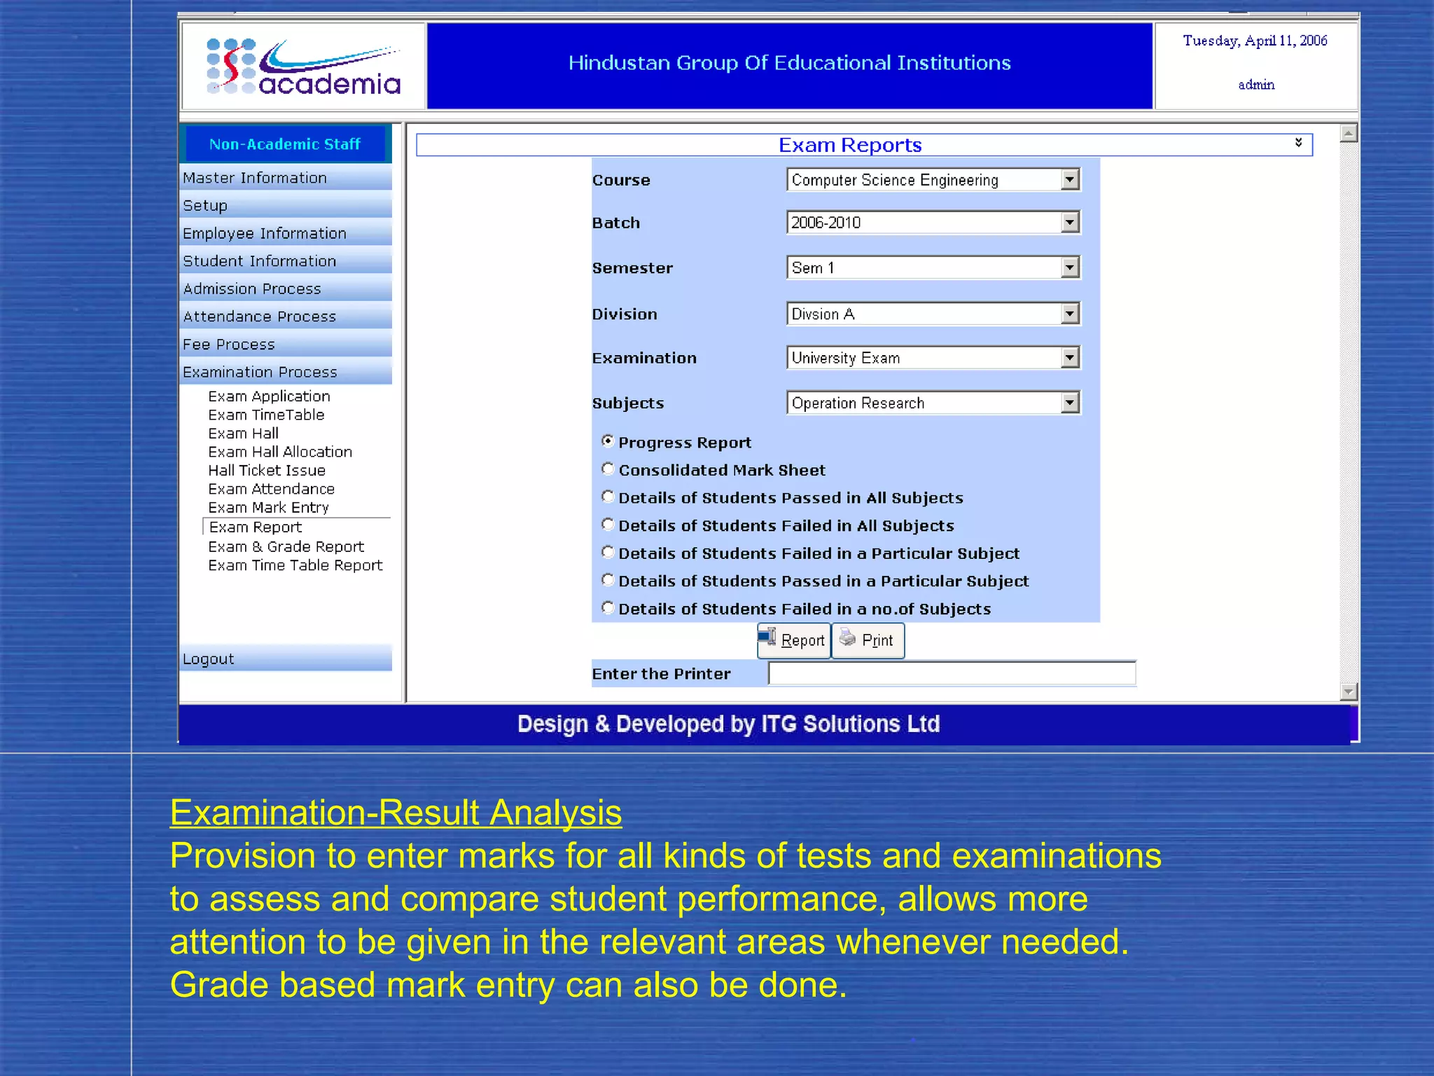Click Hindustan Group Of Educational Institutions title
The image size is (1434, 1076).
click(x=789, y=63)
